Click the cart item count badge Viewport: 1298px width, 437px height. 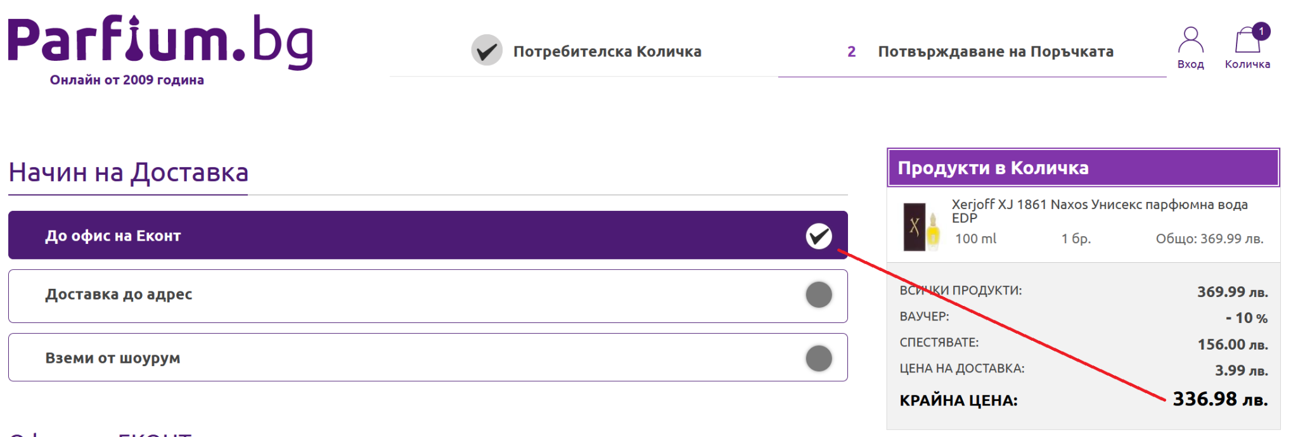1261,31
